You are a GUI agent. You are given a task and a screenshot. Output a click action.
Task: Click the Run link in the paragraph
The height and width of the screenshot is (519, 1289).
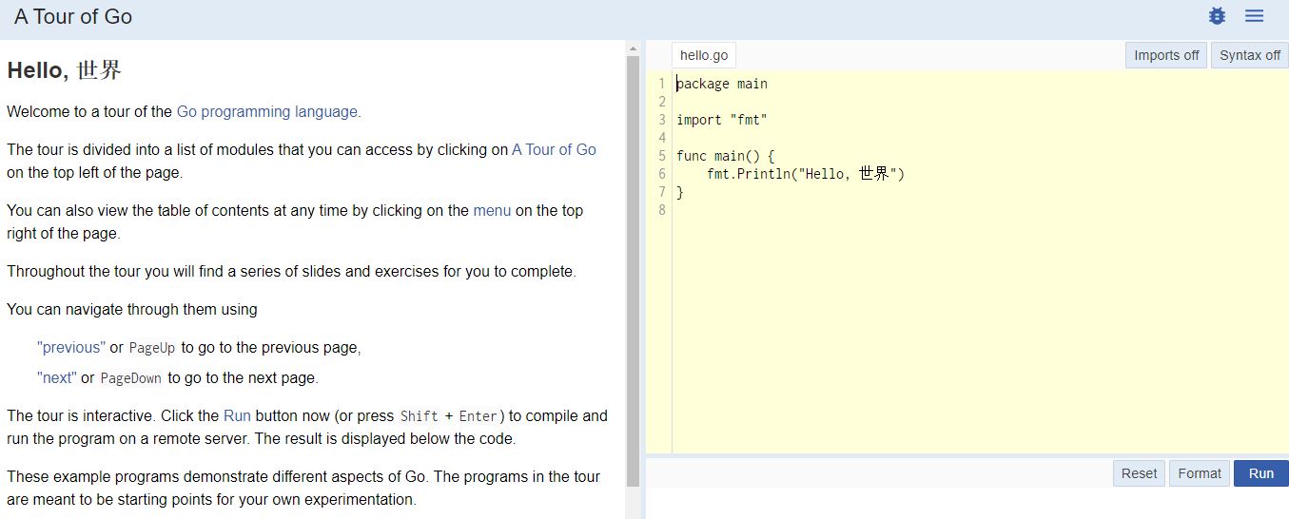coord(237,415)
